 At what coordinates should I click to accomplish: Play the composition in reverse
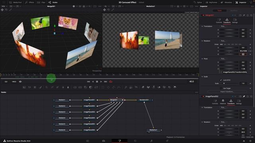tap(93, 81)
